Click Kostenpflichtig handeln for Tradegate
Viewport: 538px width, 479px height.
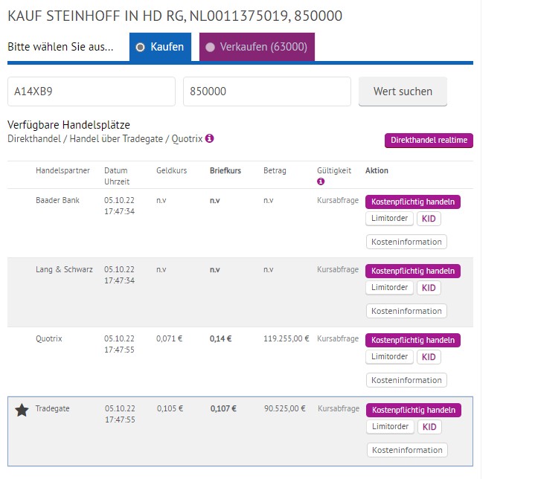(413, 410)
